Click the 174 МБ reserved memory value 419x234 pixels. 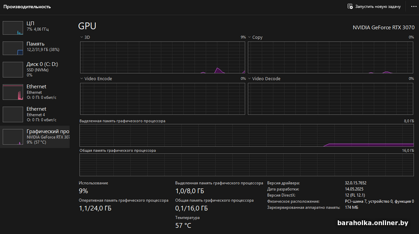pyautogui.click(x=351, y=207)
